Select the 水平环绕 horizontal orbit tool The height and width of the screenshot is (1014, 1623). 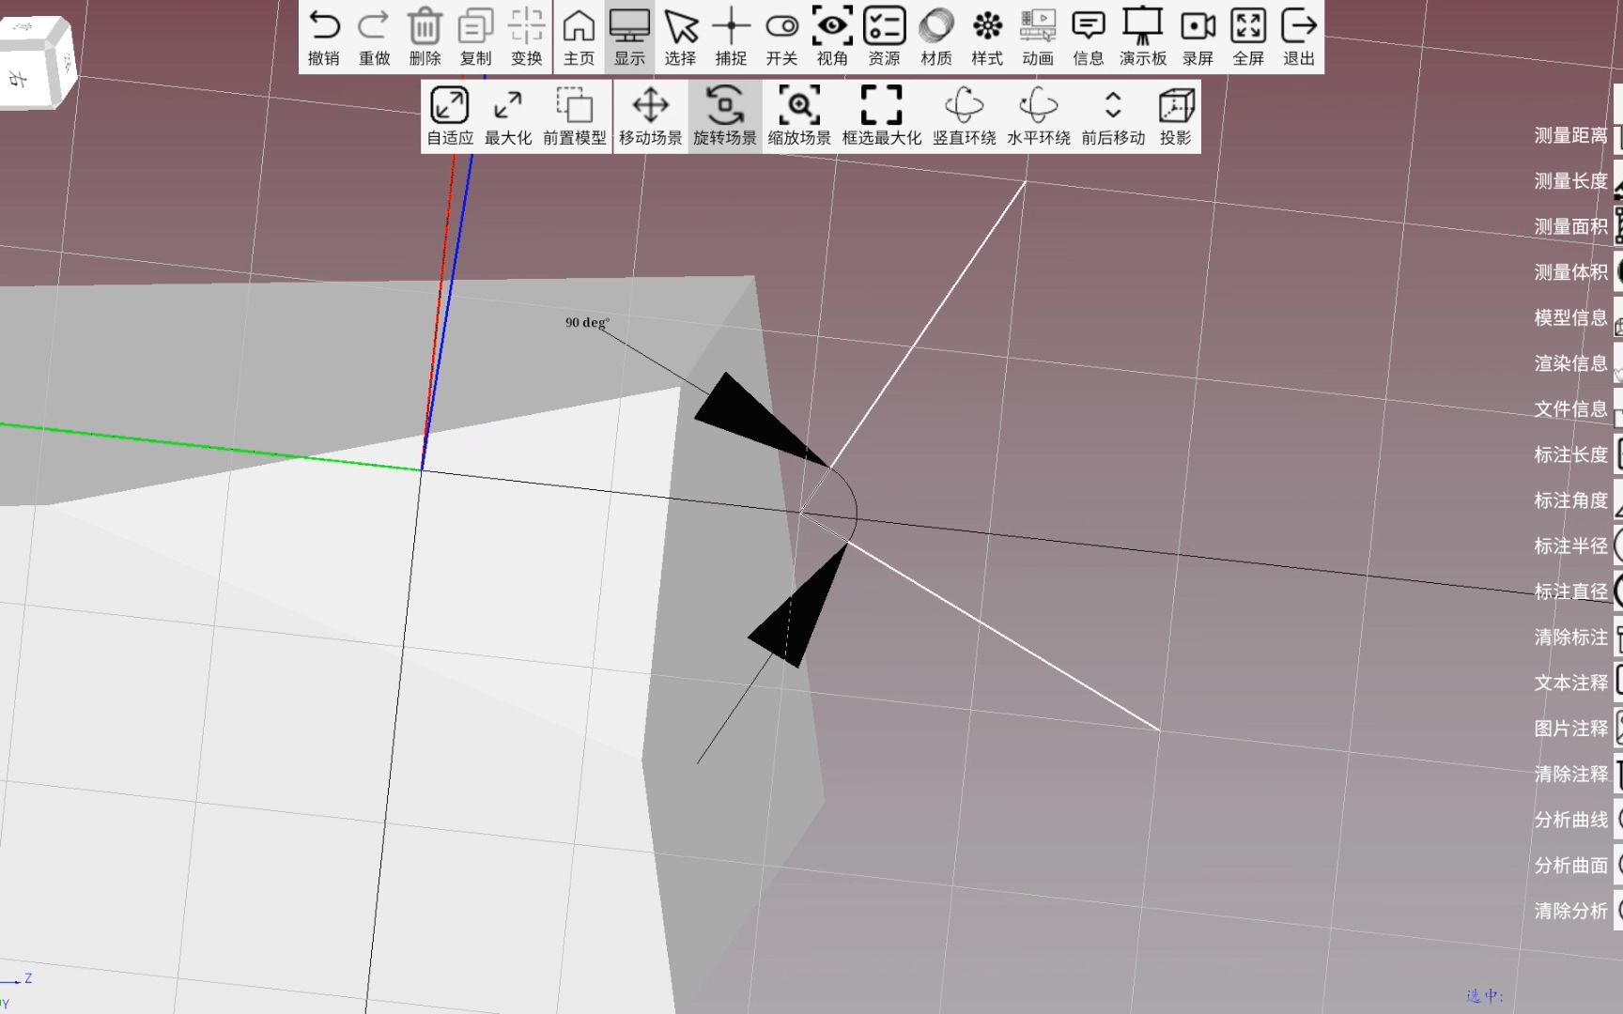point(1038,115)
